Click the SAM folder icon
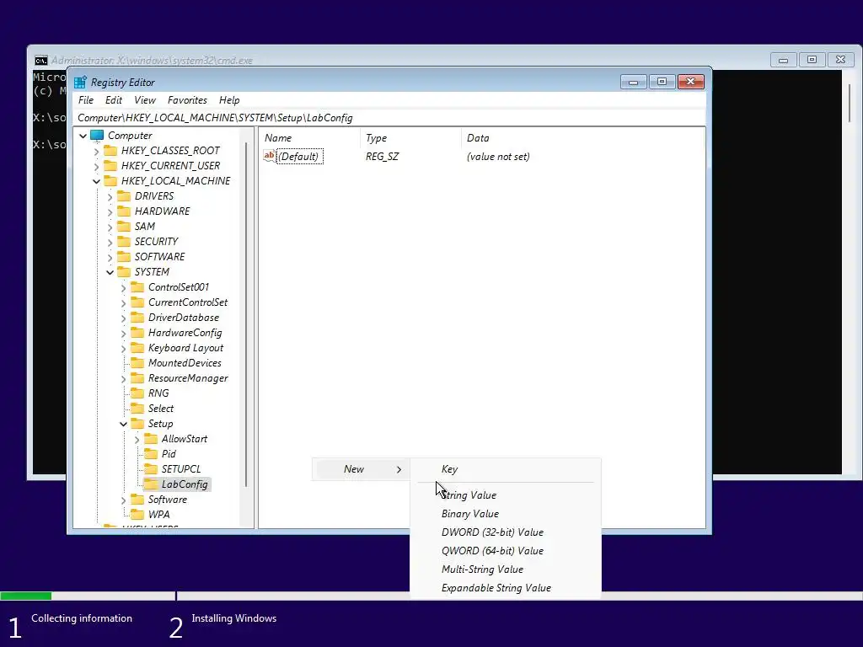The width and height of the screenshot is (863, 647). [125, 227]
